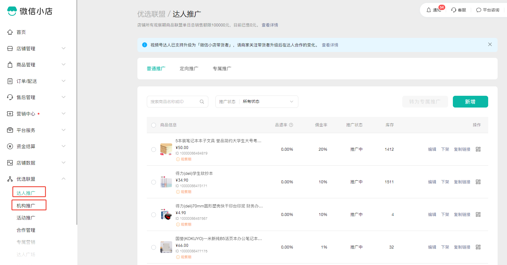Click the 品退率 help question icon
This screenshot has height=265, width=507.
291,125
